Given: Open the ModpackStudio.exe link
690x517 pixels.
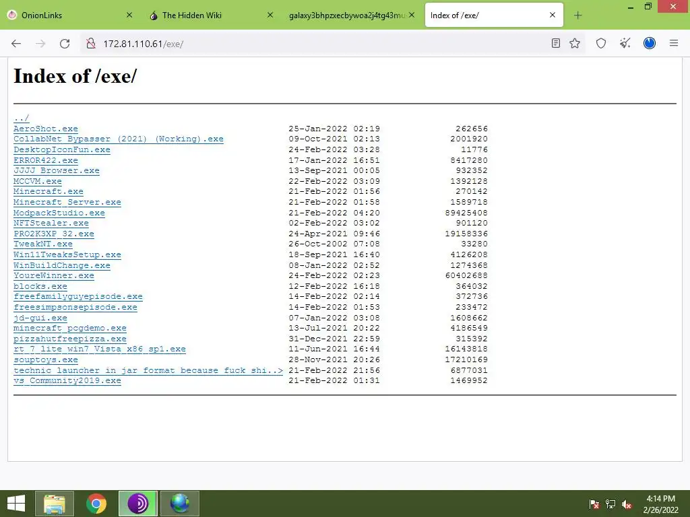Looking at the screenshot, I should point(59,213).
